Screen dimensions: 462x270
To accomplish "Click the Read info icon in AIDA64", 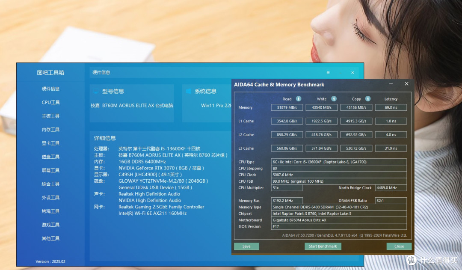I will coord(299,99).
